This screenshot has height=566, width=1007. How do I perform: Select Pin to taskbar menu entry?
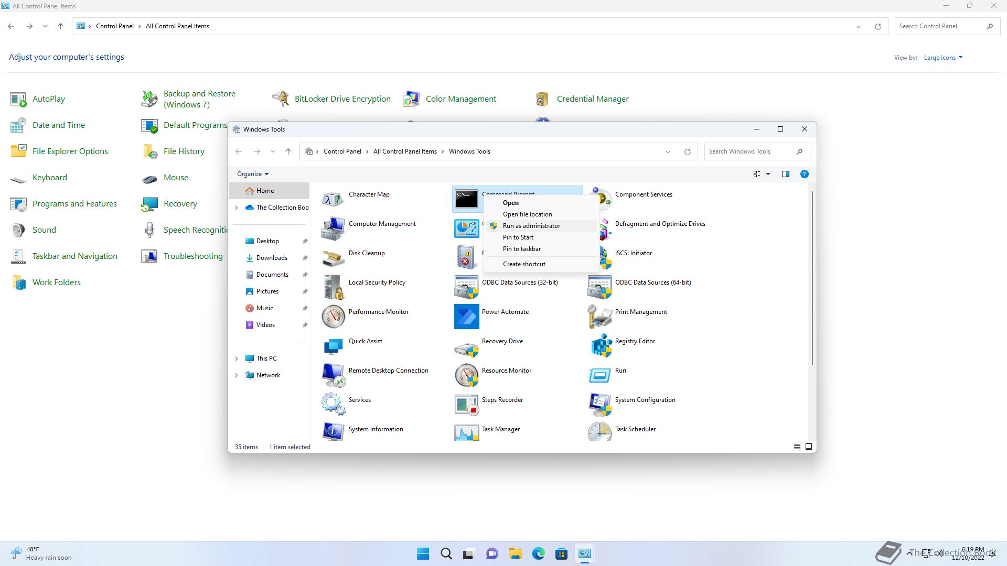(521, 249)
